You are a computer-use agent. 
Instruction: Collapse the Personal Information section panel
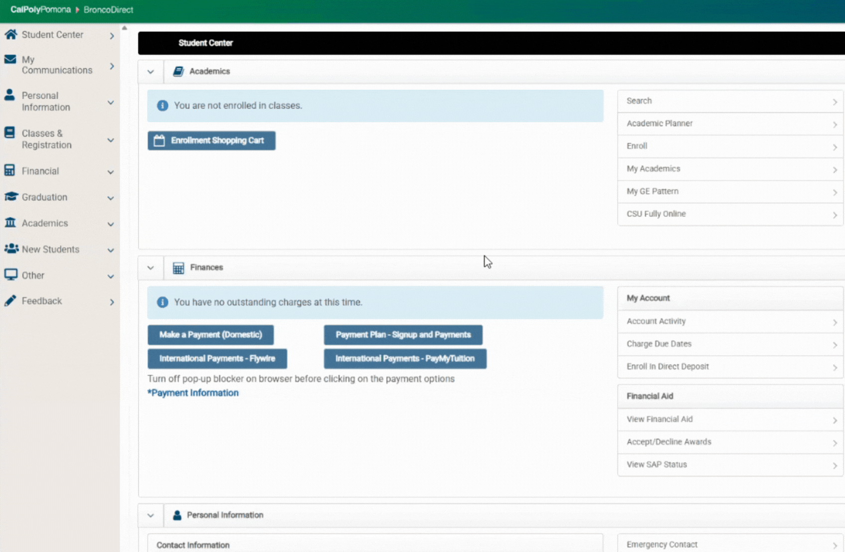[151, 516]
